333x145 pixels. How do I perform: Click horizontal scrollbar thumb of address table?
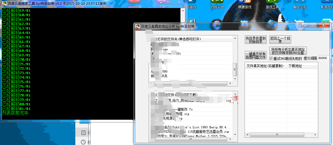point(277,135)
